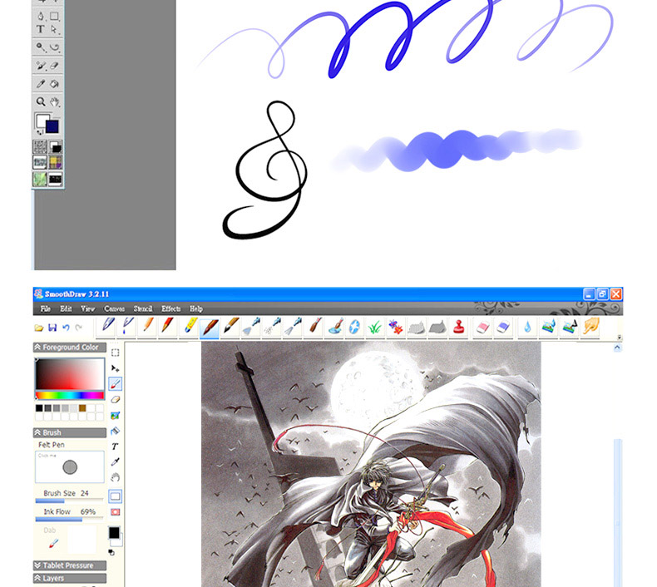This screenshot has height=587, width=657.
Task: Open the File menu in SmoothDraw
Action: [x=45, y=308]
